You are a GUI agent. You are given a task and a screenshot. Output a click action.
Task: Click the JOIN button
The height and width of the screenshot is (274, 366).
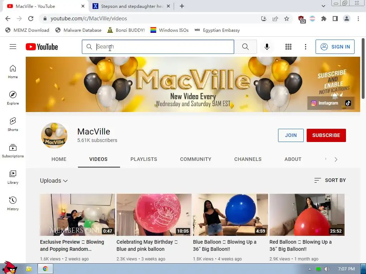tap(291, 135)
